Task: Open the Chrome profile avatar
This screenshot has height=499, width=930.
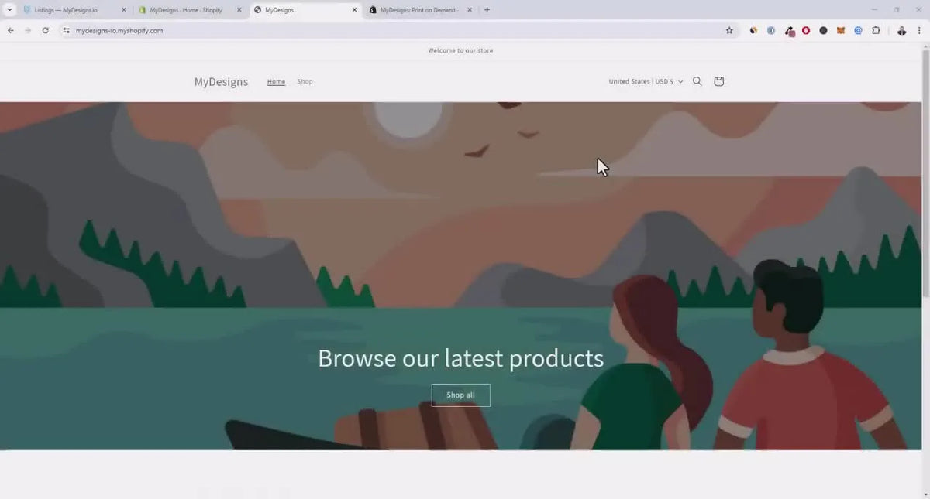Action: point(901,30)
